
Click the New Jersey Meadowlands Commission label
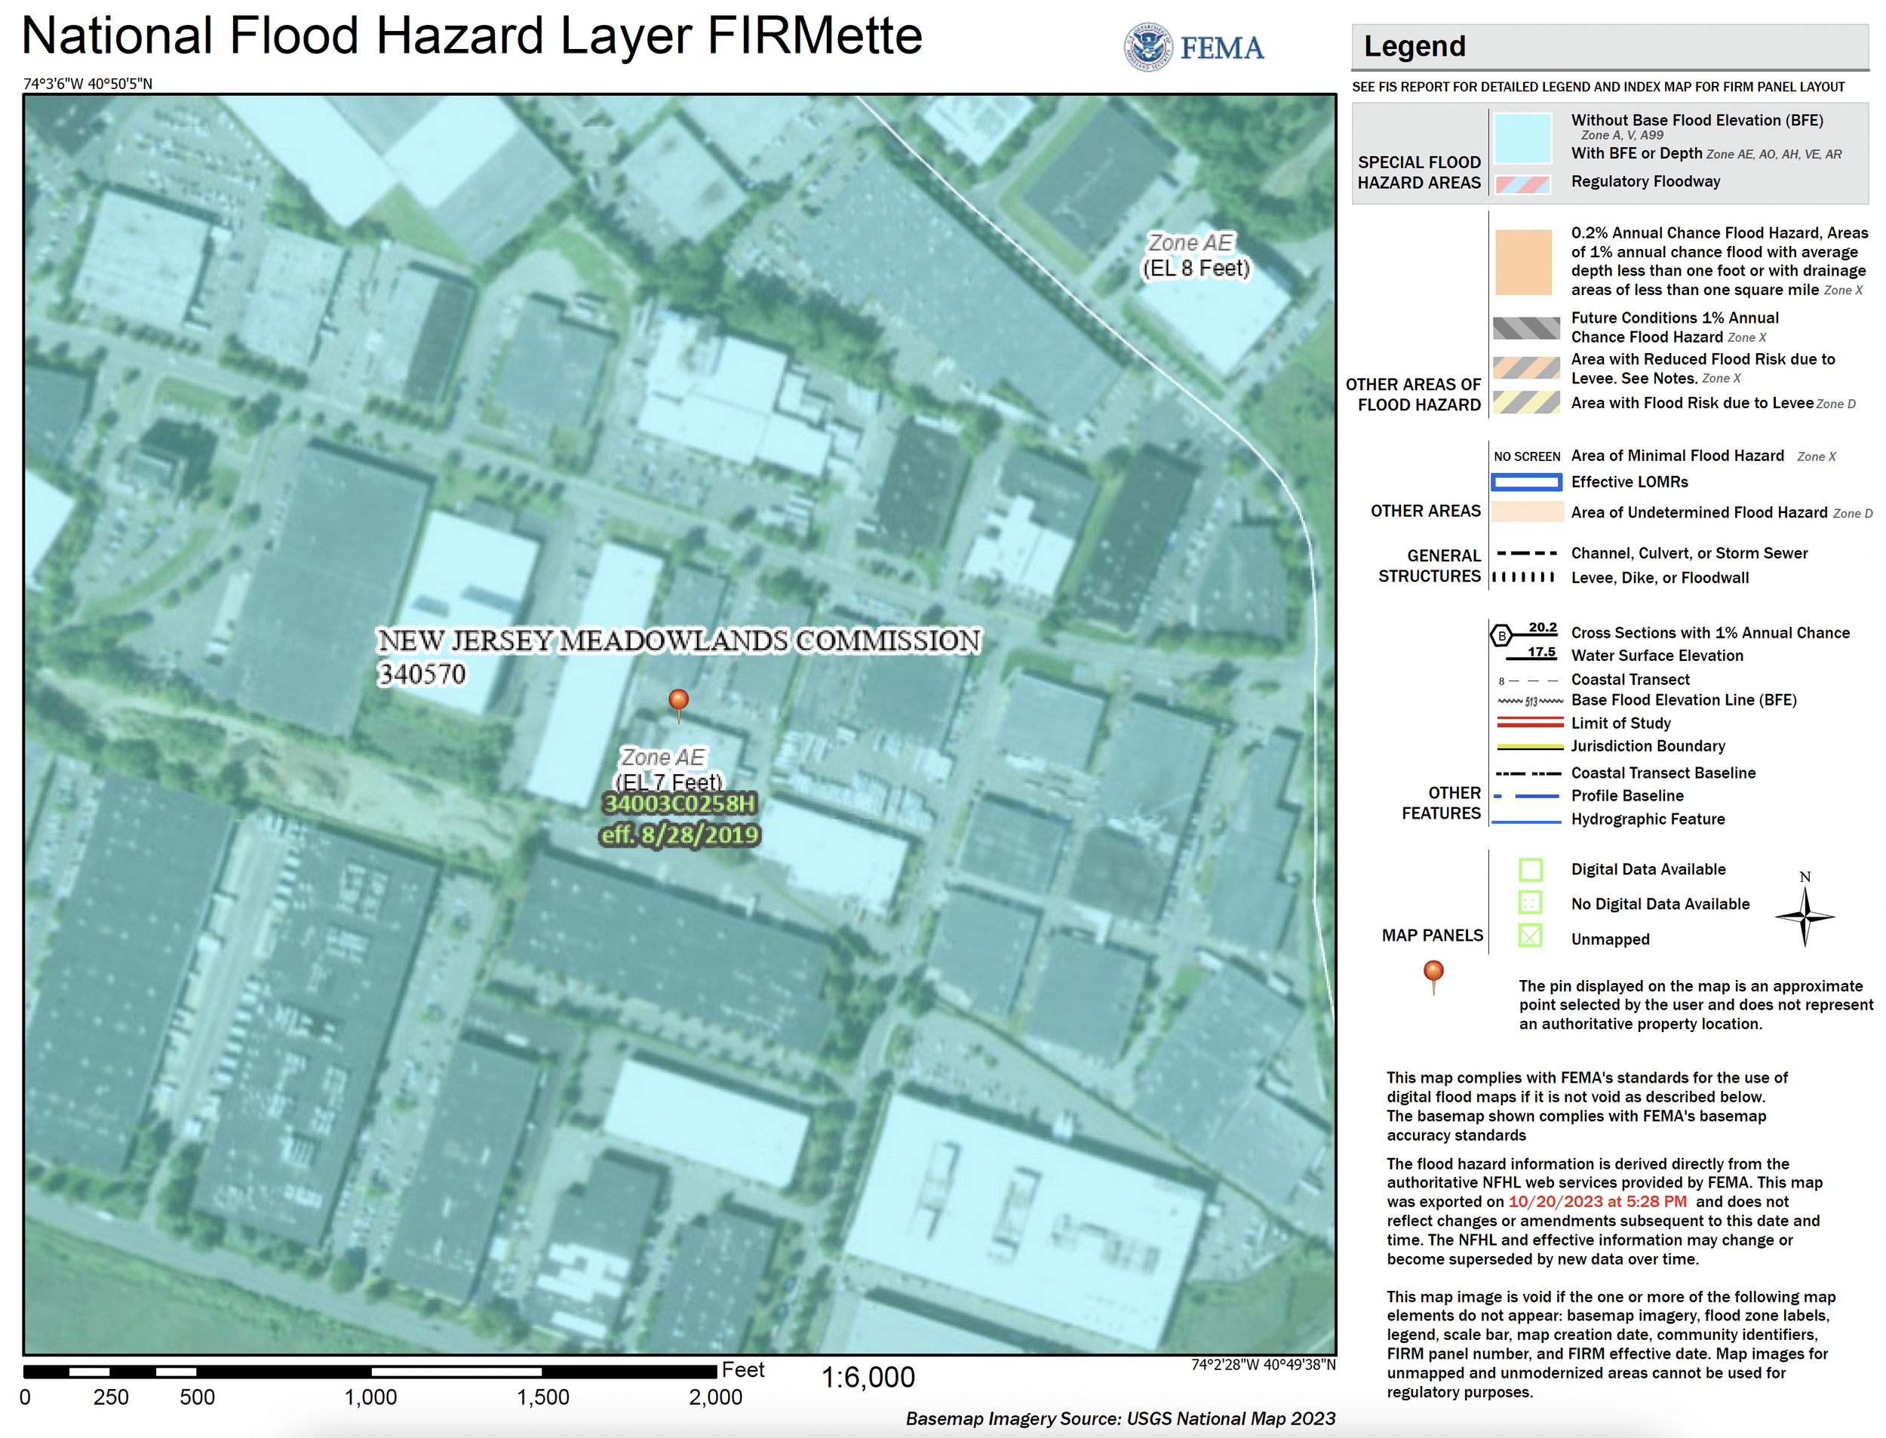tap(679, 641)
